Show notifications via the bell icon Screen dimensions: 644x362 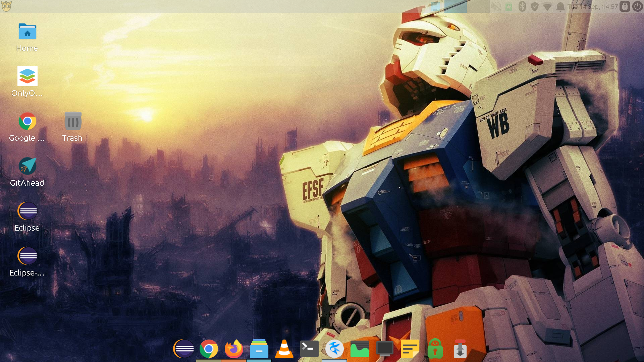pos(560,7)
